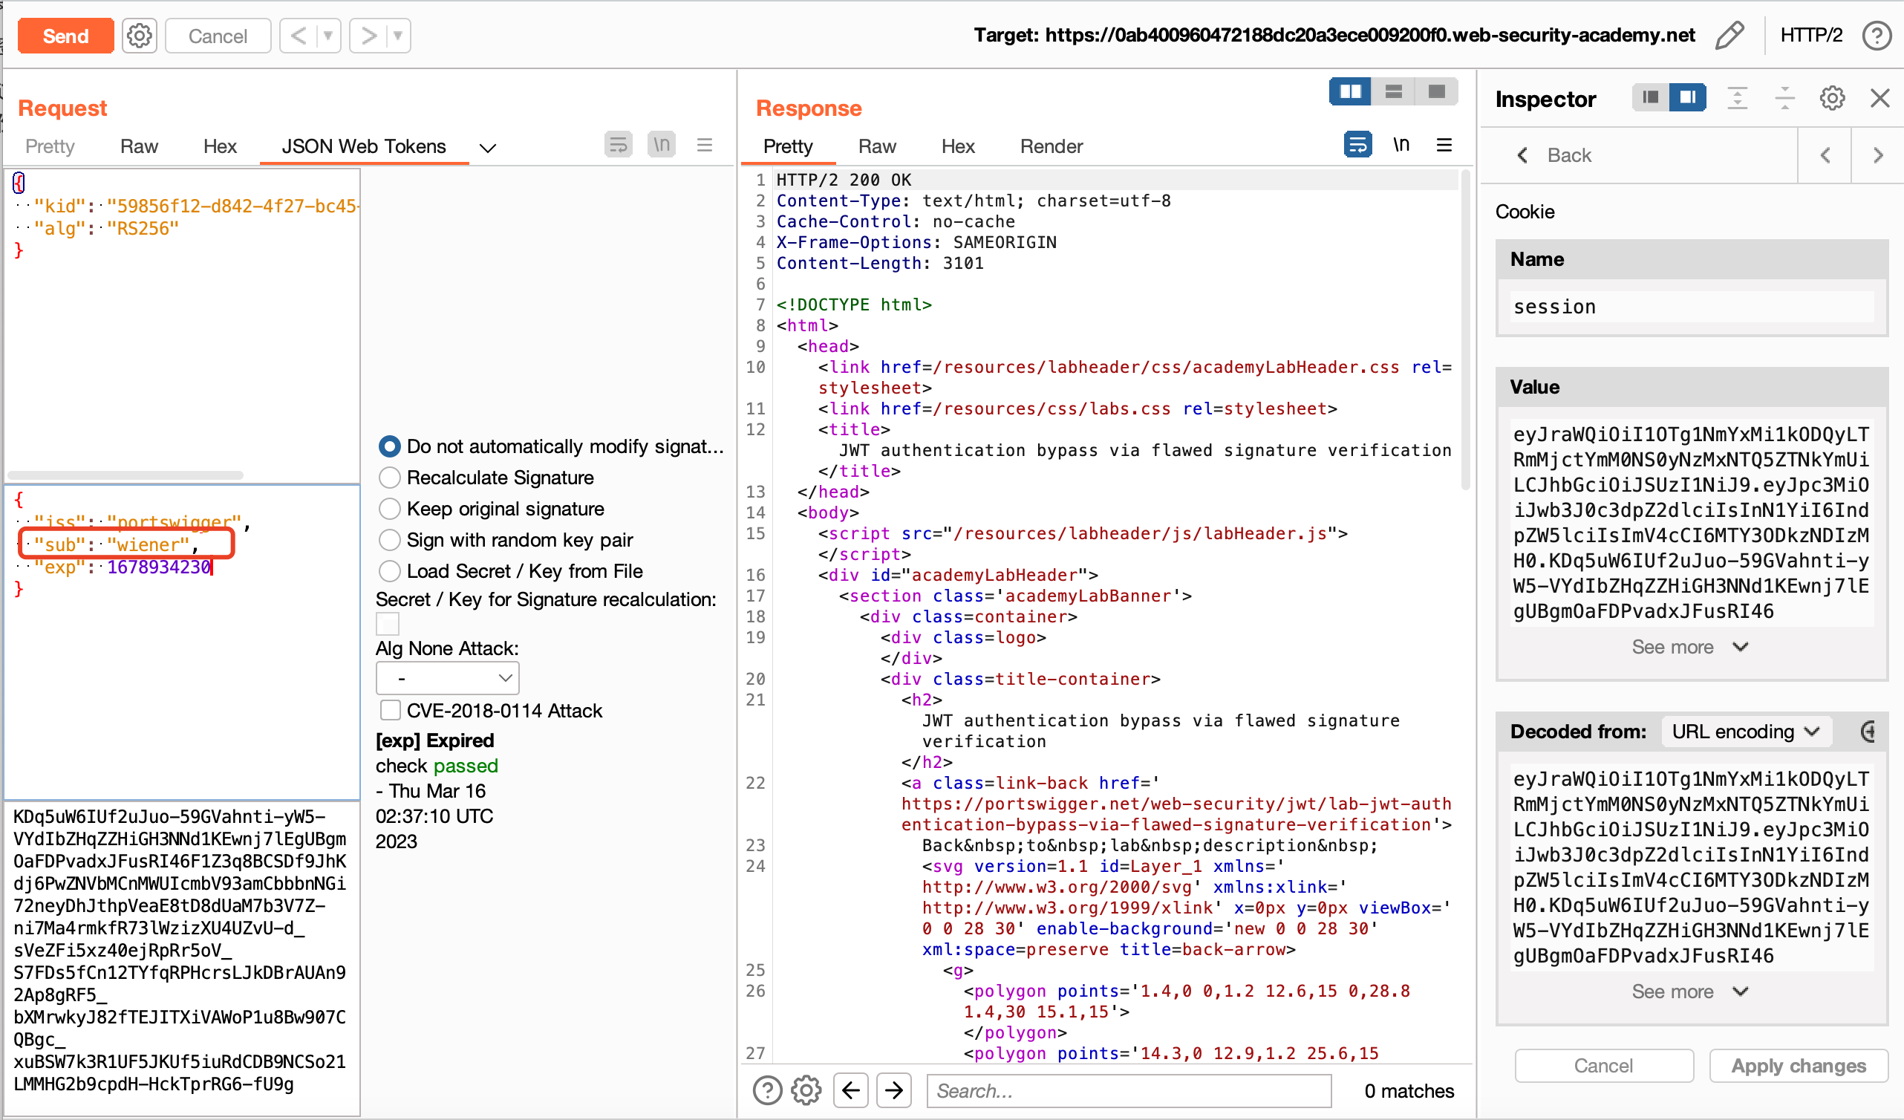Screen dimensions: 1904x1120
Task: Select Recalculate Signature radio button
Action: pyautogui.click(x=390, y=478)
